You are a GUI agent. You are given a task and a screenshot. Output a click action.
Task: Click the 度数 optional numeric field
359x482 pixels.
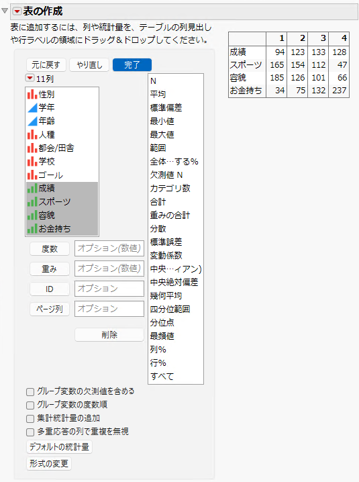point(109,248)
